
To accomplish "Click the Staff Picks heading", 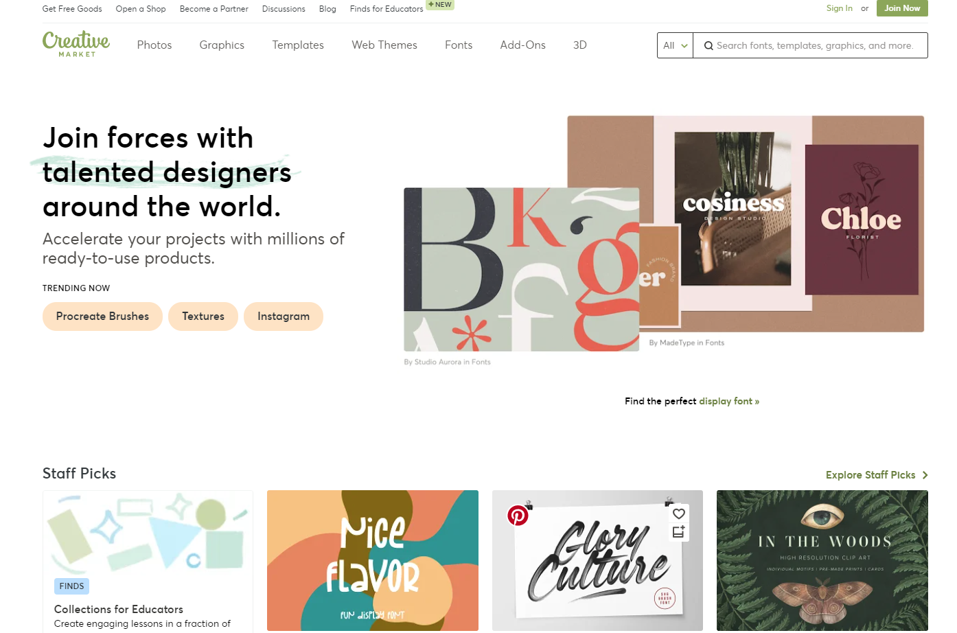I will (80, 474).
